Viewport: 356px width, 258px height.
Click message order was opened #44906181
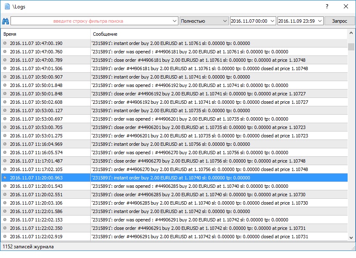pos(190,52)
